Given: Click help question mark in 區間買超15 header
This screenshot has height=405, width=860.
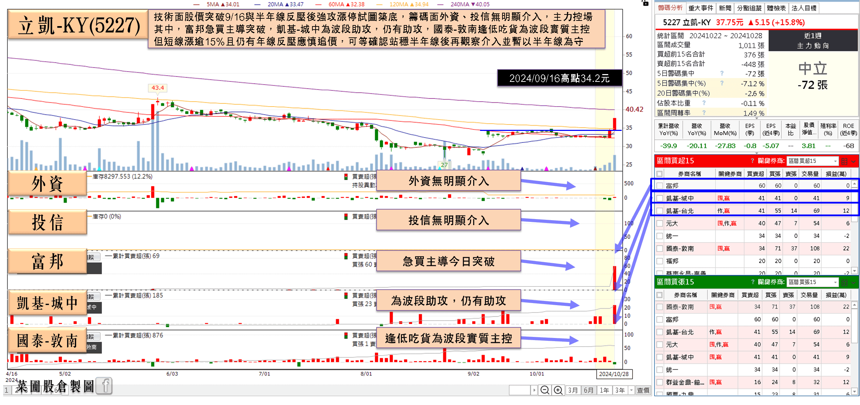Looking at the screenshot, I should click(x=752, y=161).
